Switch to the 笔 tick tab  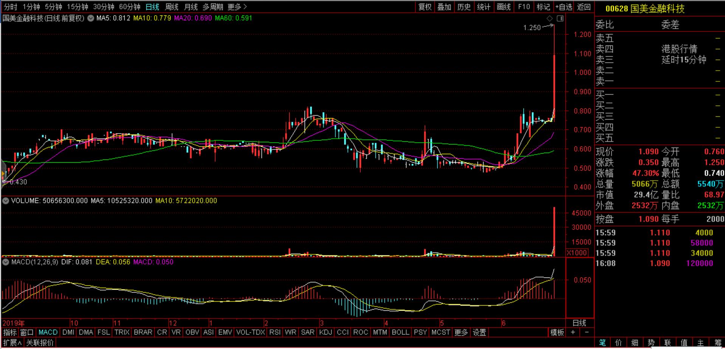pos(603,343)
